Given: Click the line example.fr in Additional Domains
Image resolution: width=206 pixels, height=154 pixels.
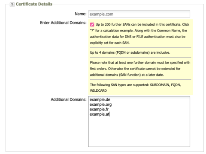Looking at the screenshot, I should pos(99,109).
